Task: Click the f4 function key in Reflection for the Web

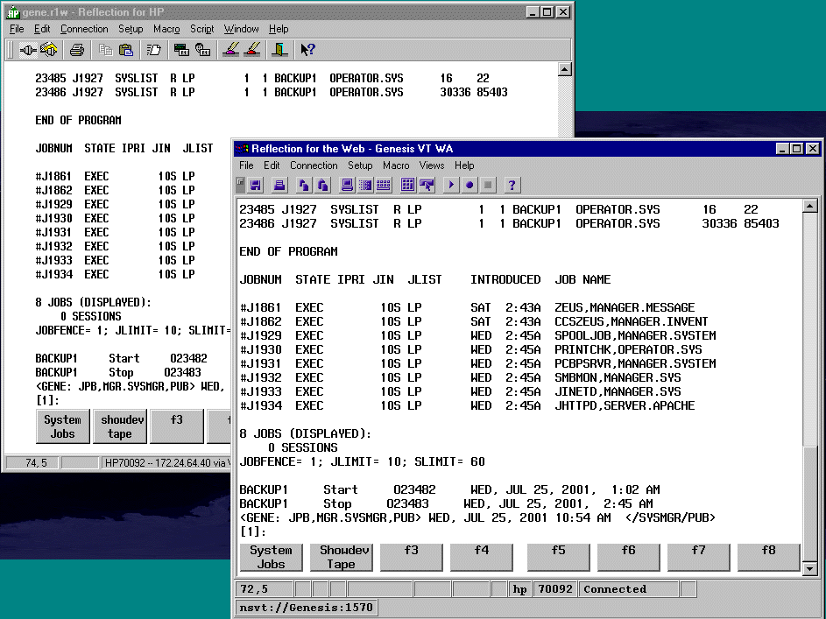Action: tap(481, 557)
